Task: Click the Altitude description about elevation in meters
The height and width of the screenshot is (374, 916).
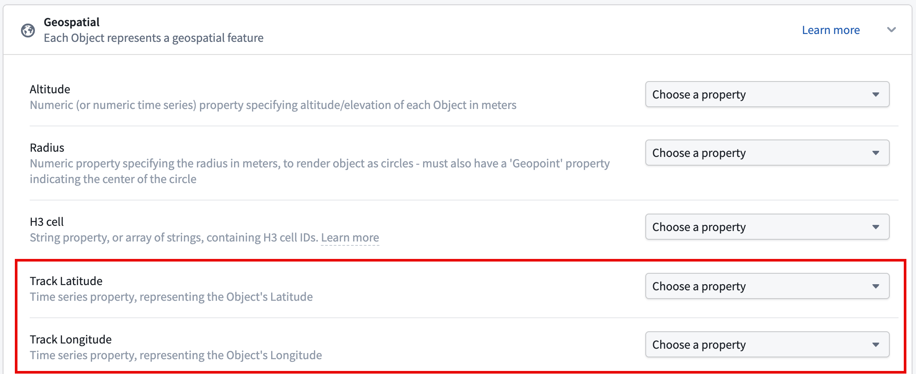Action: click(x=273, y=105)
